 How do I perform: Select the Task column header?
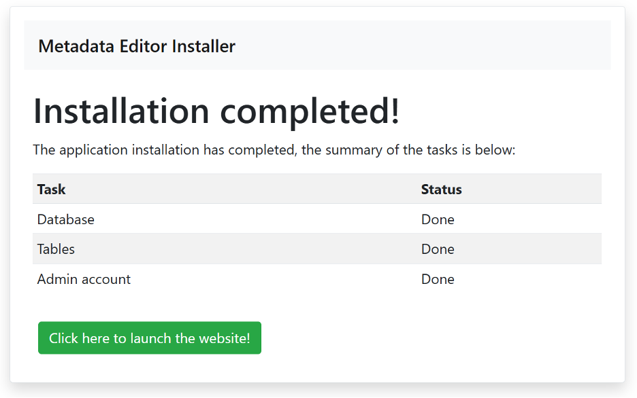click(x=51, y=189)
